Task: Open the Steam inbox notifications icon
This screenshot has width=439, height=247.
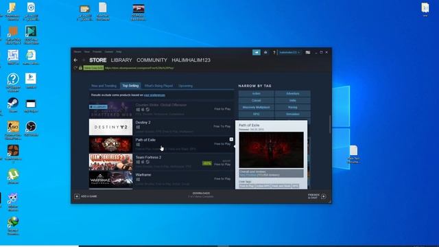Action: (265, 52)
